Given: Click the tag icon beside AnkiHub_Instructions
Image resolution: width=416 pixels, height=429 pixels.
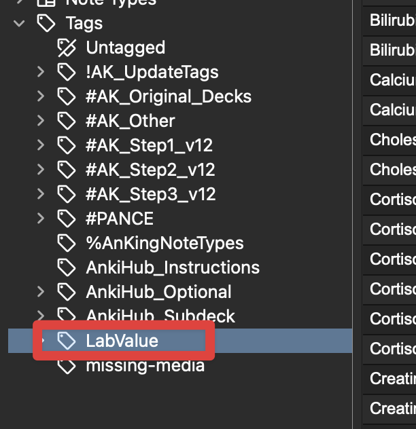Looking at the screenshot, I should [66, 267].
